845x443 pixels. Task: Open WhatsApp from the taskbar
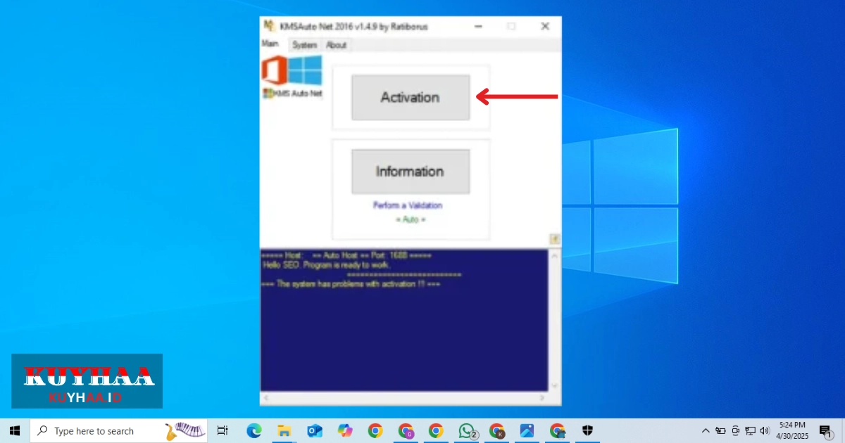coord(467,431)
